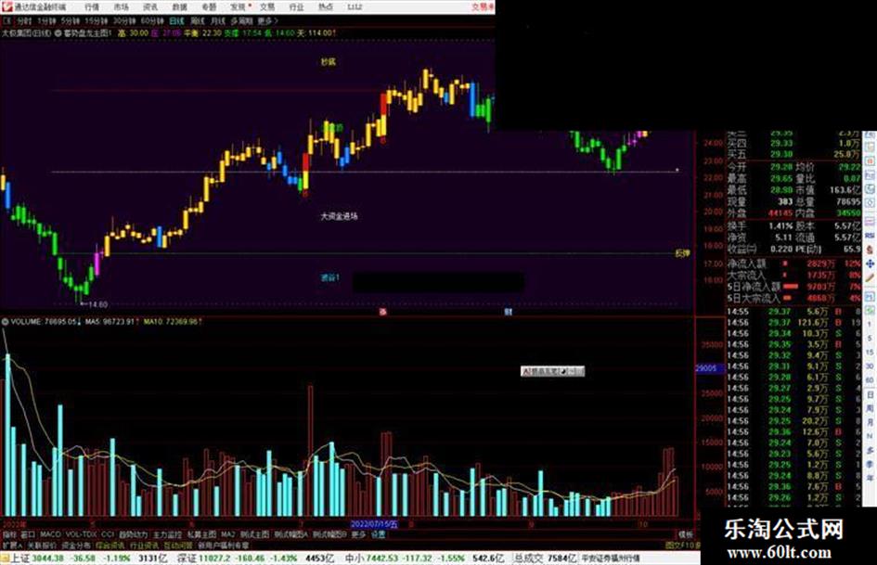
Task: Select 周 period in right sidebar
Action: point(870,408)
